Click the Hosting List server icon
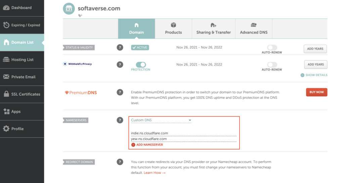This screenshot has height=183, width=344. pos(6,60)
